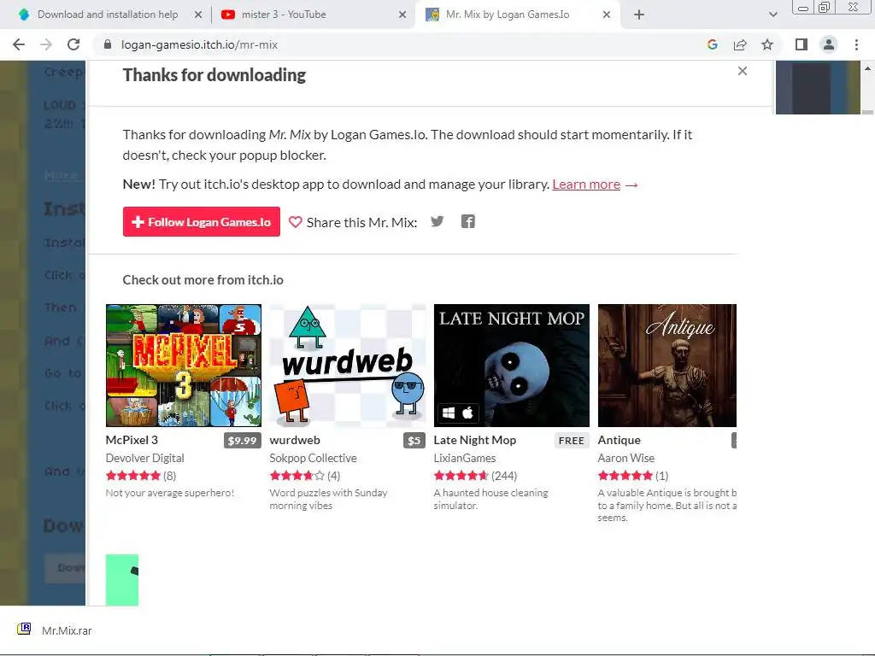Open Sokpop Collective author page
Viewport: 875px width, 656px height.
313,458
